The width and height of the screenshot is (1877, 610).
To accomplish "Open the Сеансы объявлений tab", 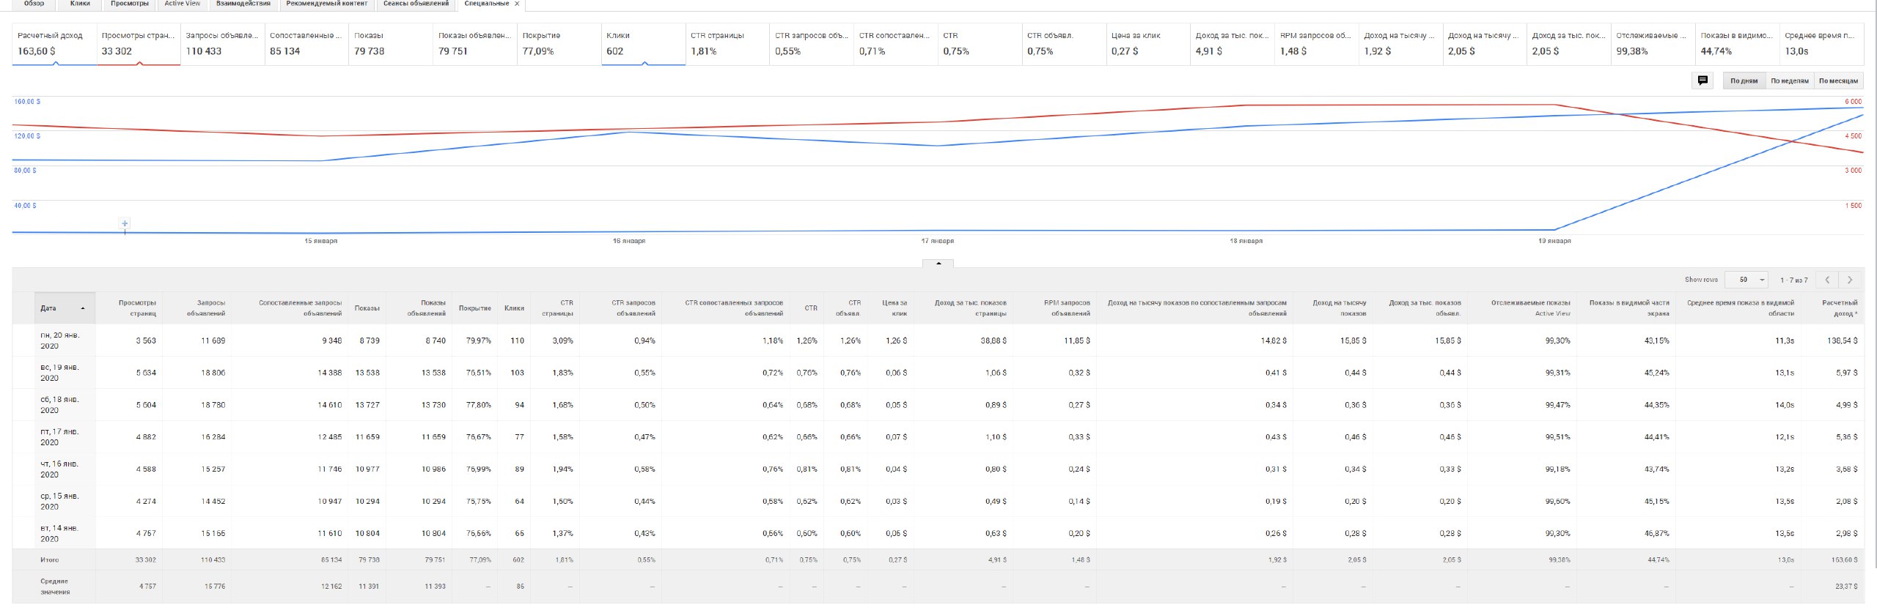I will [x=416, y=4].
